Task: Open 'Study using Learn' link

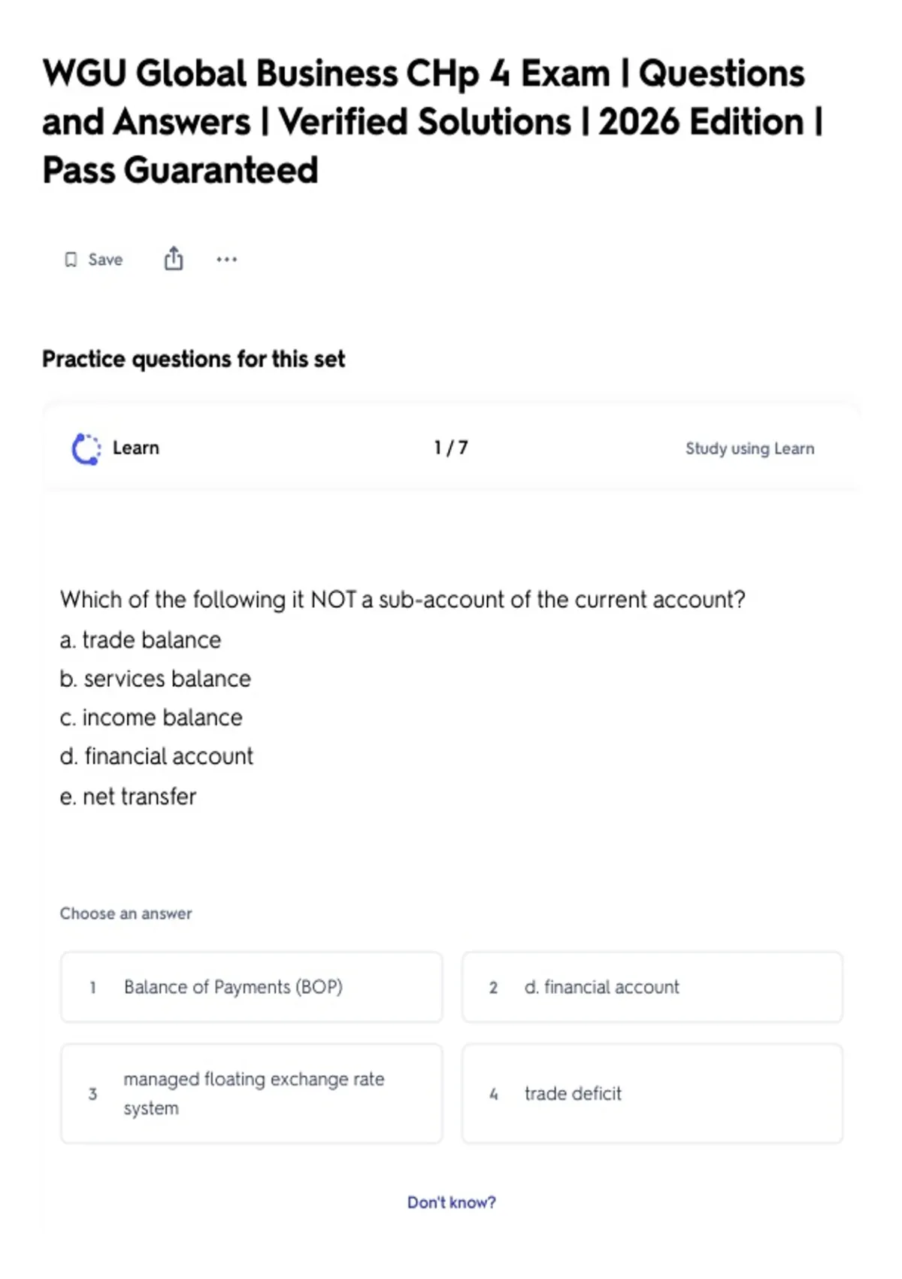Action: (x=749, y=448)
